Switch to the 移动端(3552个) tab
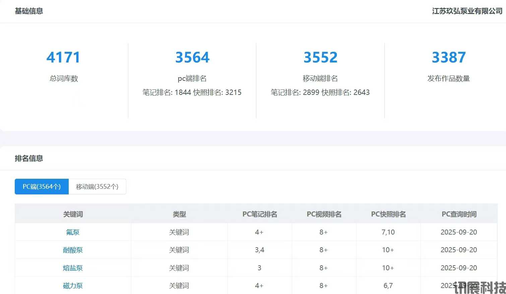This screenshot has width=506, height=294. point(97,186)
